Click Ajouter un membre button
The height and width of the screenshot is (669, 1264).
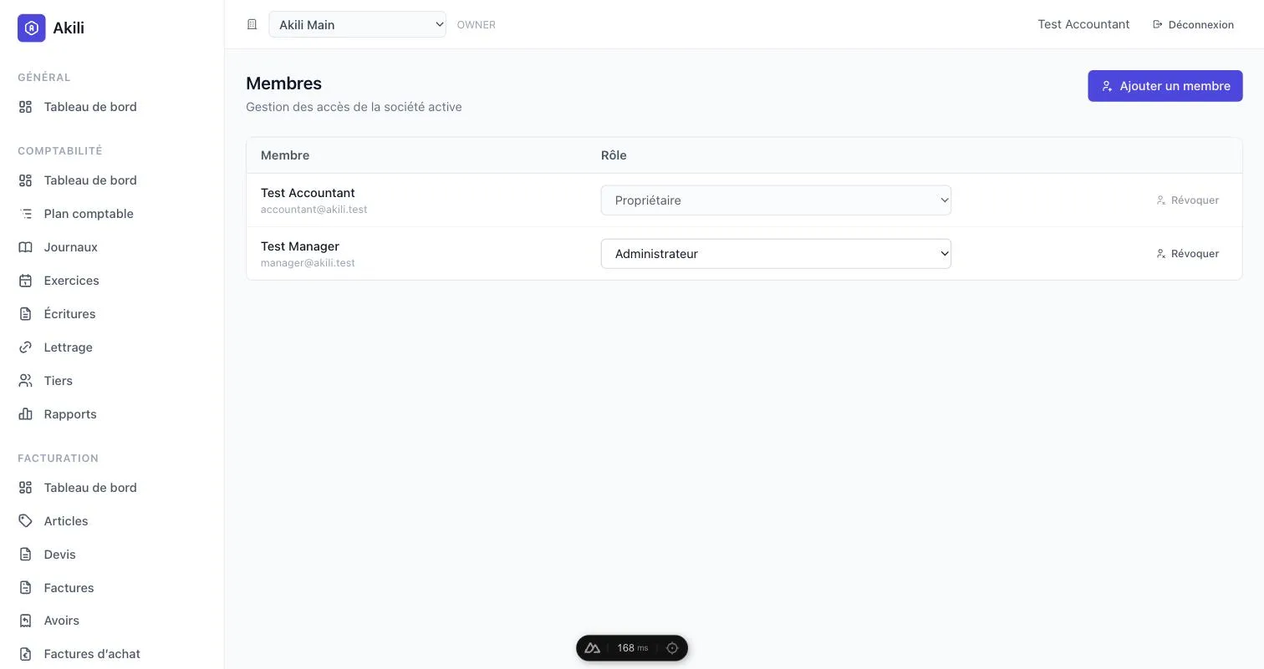[1165, 86]
